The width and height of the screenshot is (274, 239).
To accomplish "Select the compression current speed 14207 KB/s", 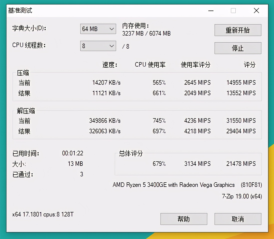I will (x=106, y=83).
